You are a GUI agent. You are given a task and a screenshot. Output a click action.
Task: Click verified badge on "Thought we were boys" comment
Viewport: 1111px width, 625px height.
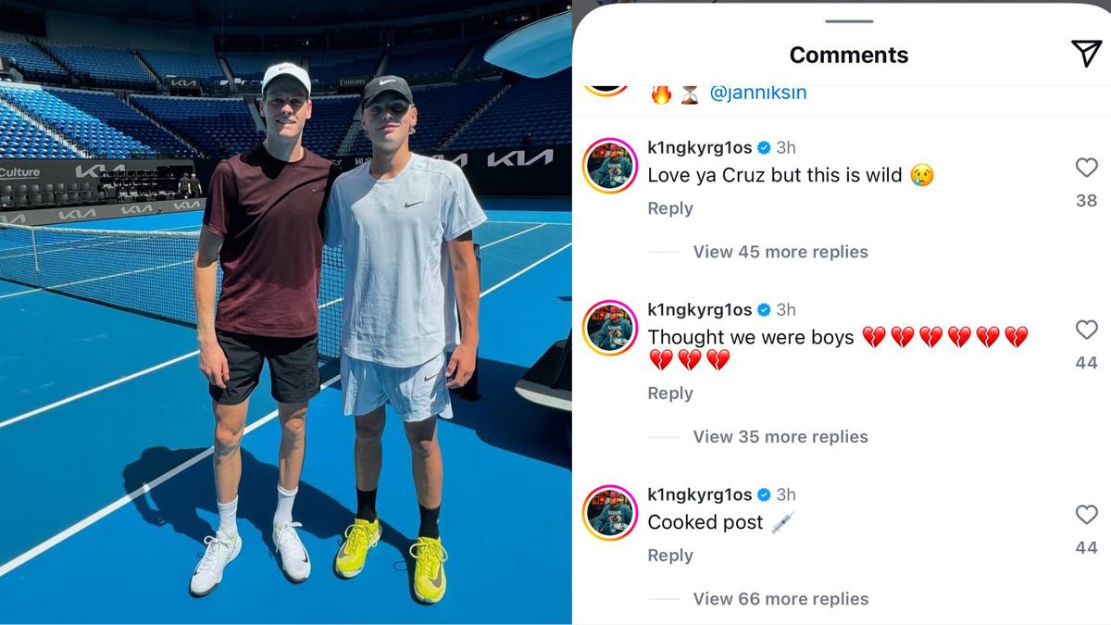tap(765, 309)
